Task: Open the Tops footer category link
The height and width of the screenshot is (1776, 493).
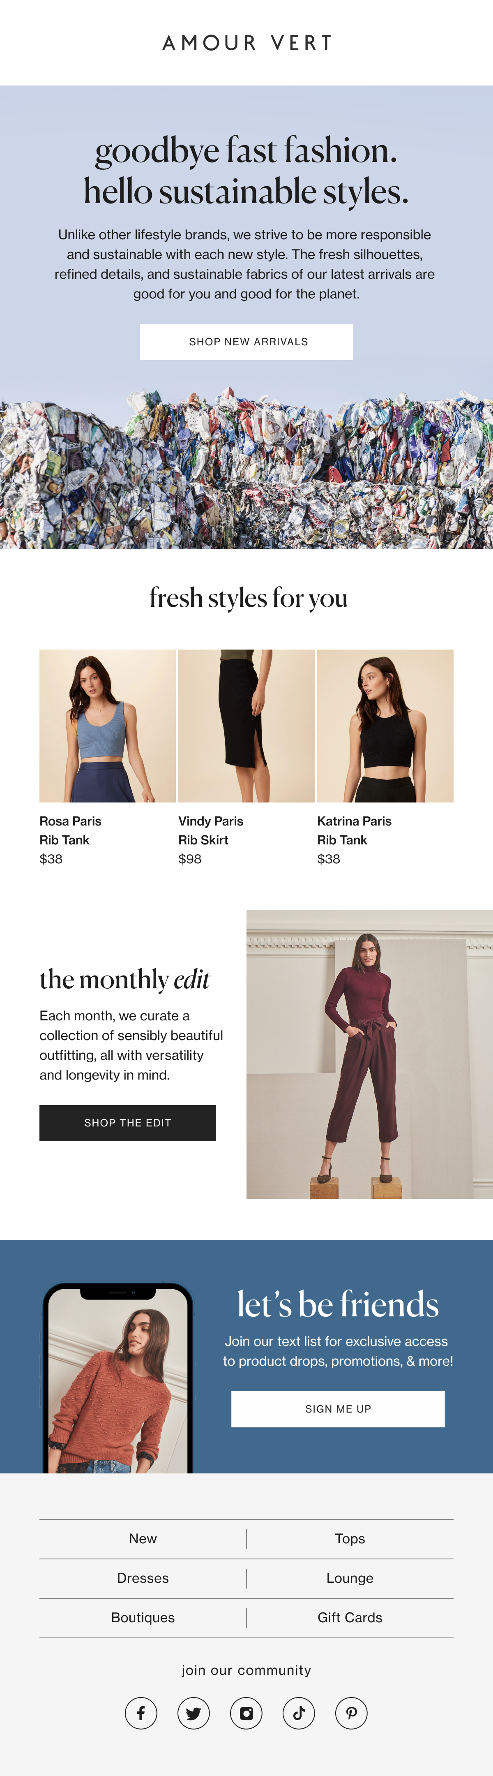Action: (x=350, y=1539)
